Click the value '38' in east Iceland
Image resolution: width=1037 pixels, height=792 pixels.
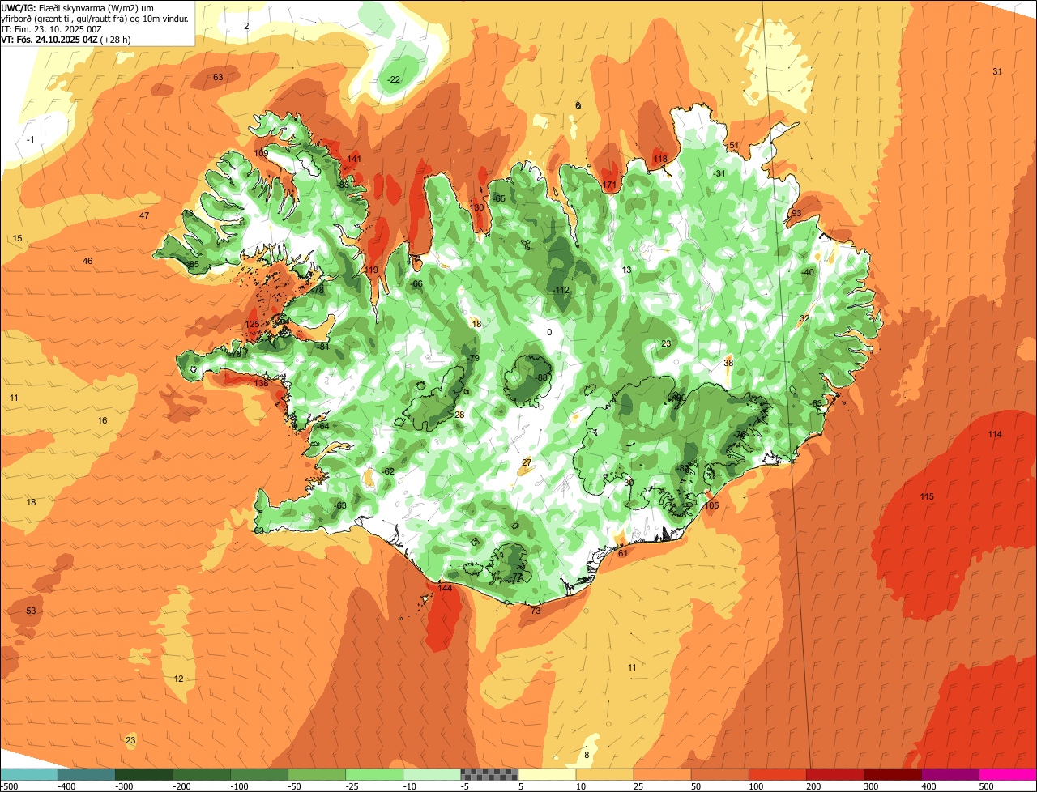coord(728,363)
